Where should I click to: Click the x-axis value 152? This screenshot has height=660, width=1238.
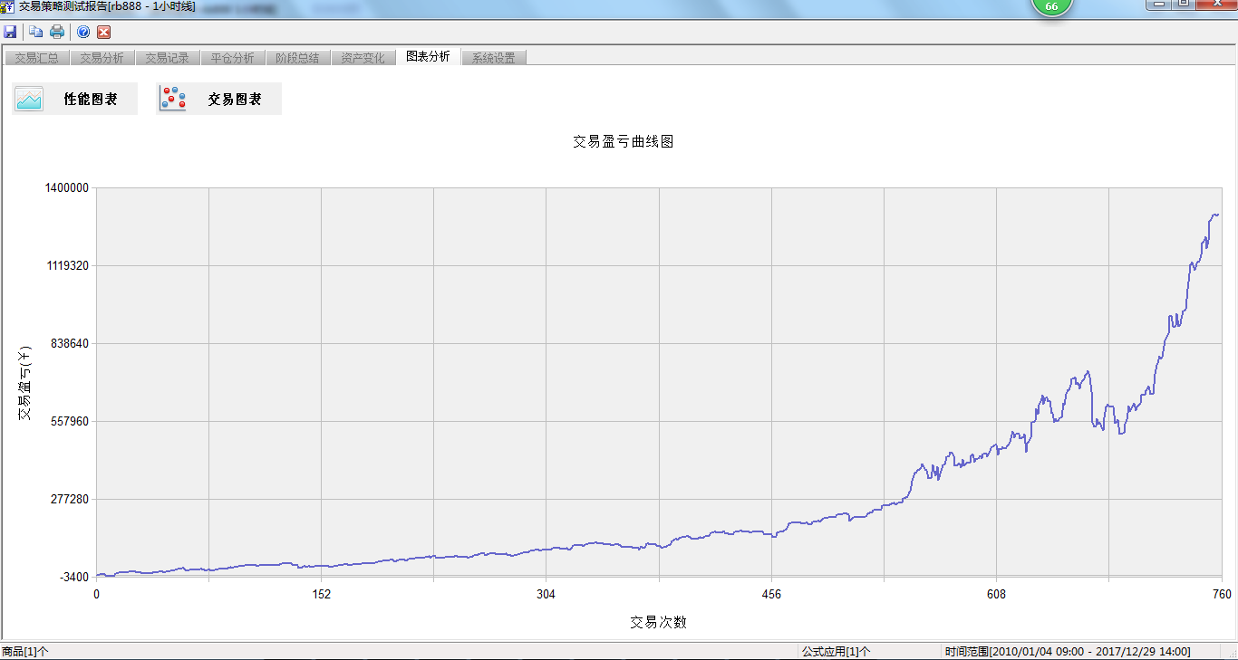[321, 594]
